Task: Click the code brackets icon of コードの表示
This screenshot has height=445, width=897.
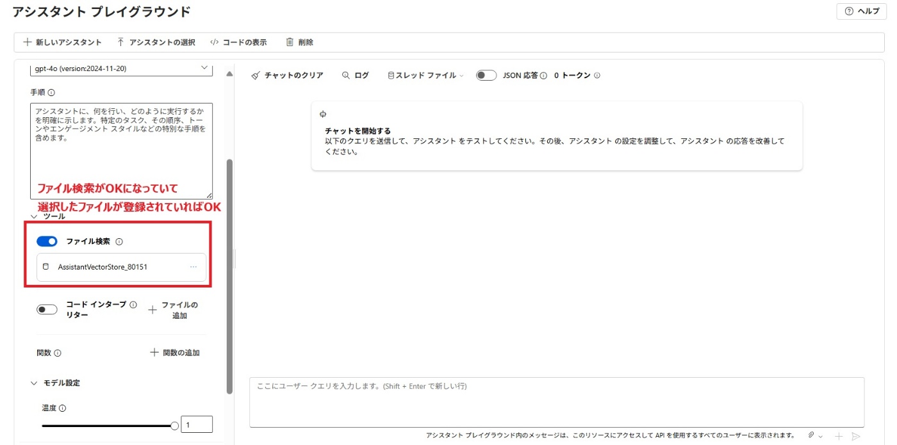Action: pos(214,42)
